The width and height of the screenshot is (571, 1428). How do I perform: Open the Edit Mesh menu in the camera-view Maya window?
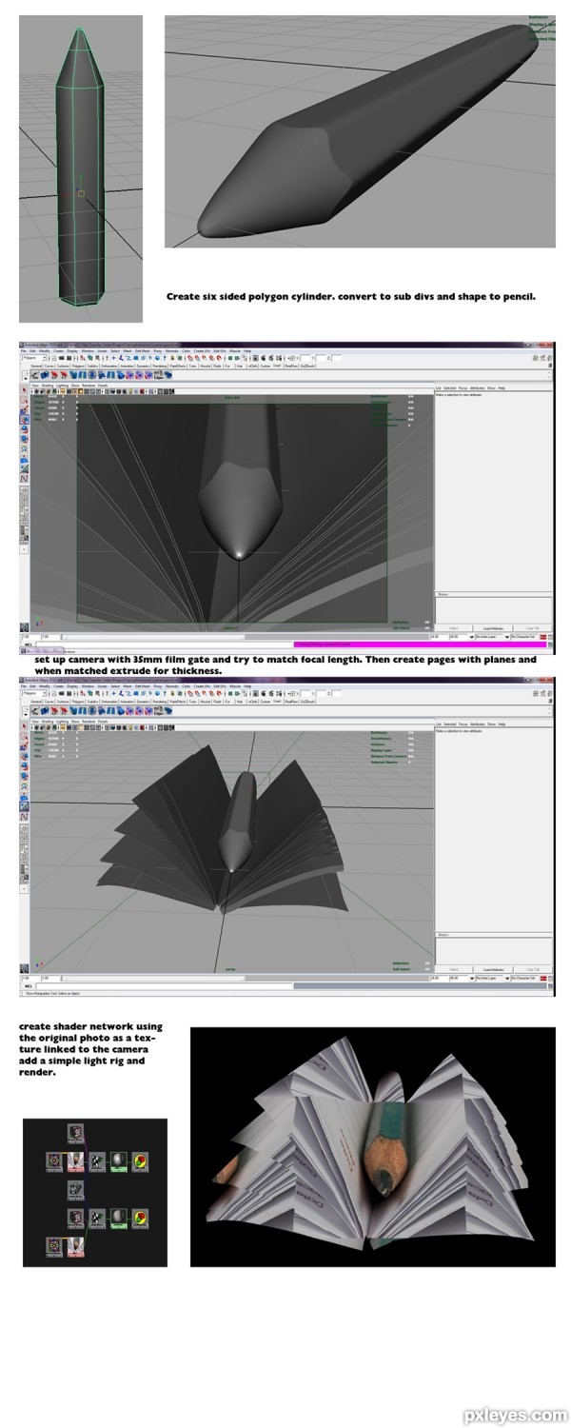point(142,351)
